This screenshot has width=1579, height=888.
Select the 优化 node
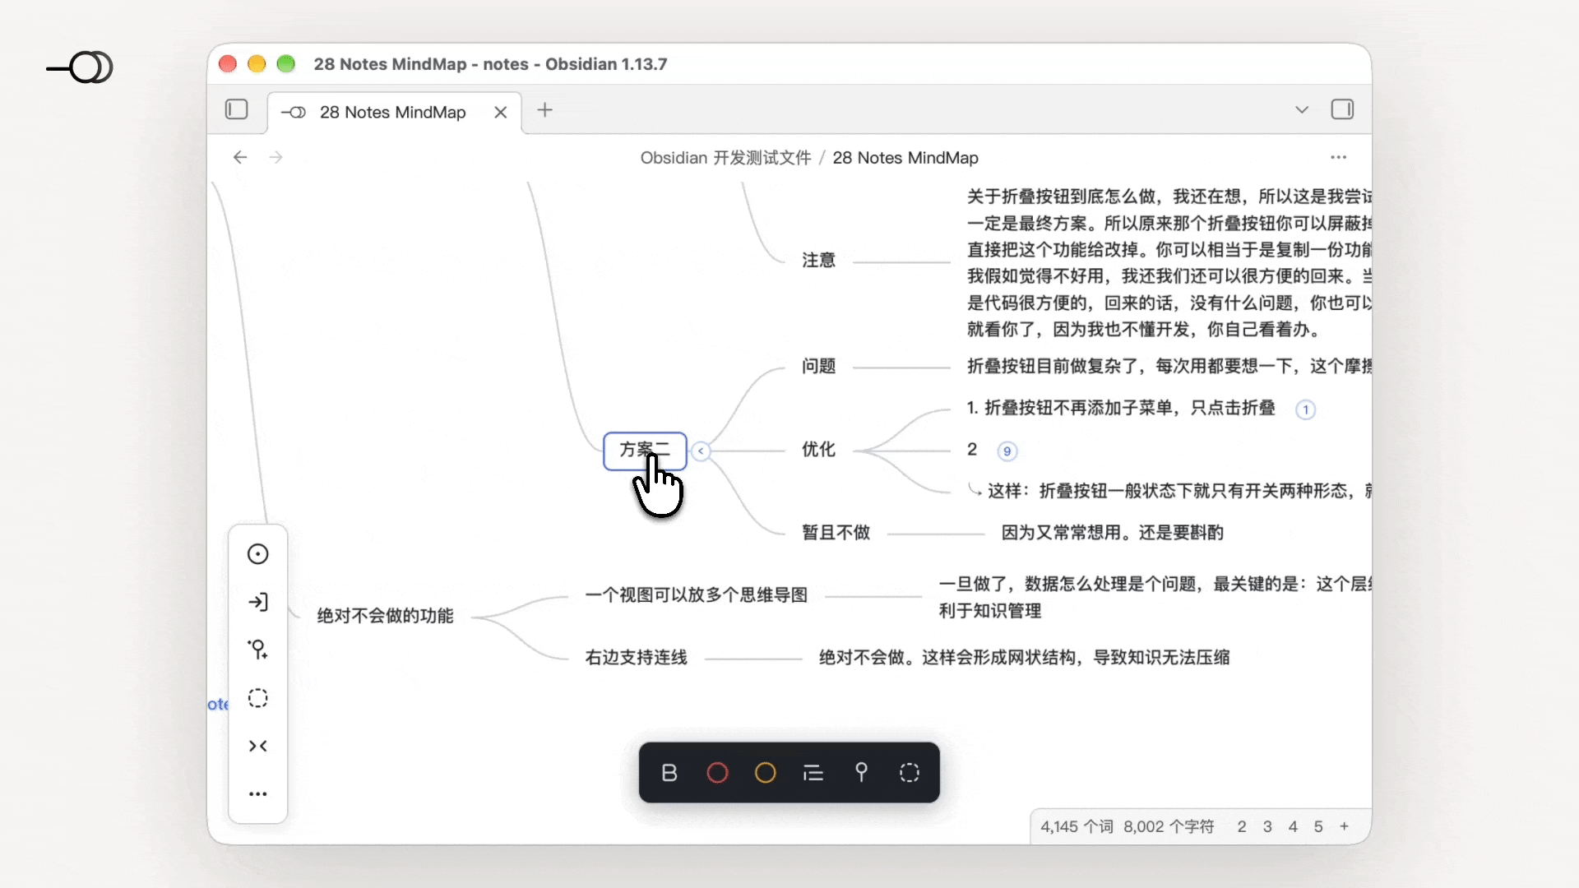click(x=818, y=450)
